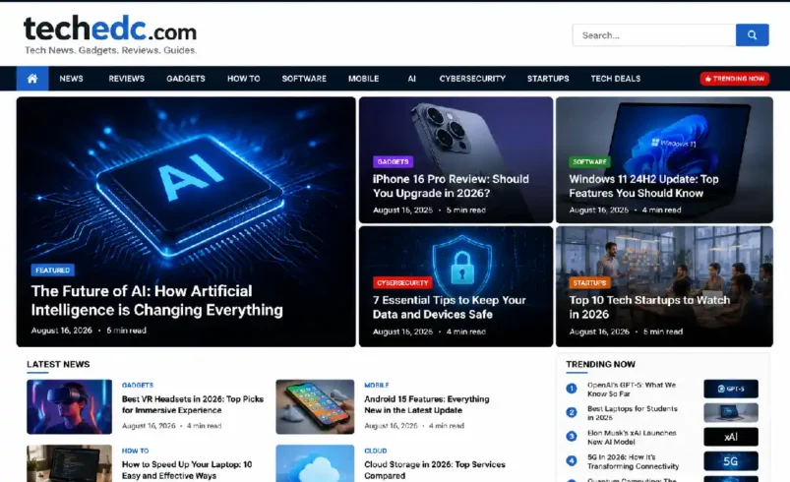
Task: Click the Android phone article thumbnail
Action: point(315,407)
